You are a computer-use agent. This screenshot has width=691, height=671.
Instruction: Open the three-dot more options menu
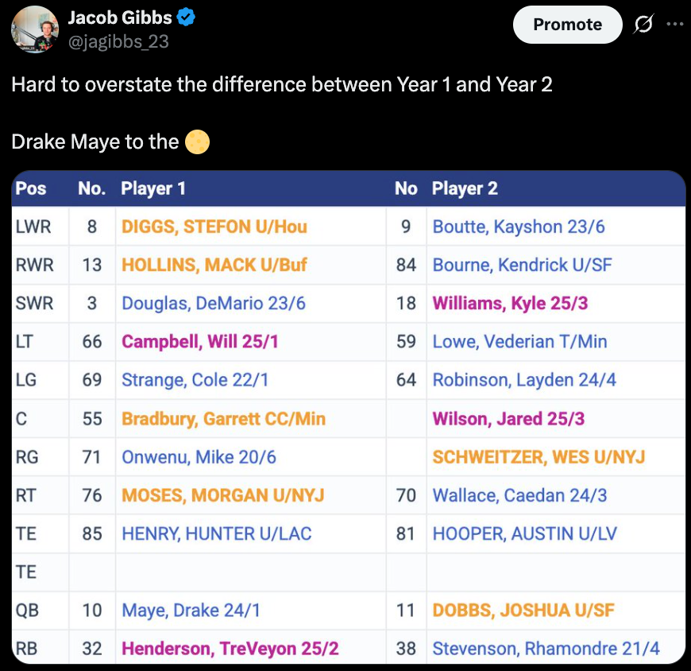(674, 24)
